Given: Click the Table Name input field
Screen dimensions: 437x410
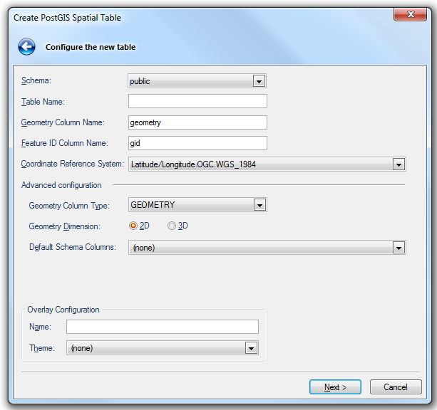Looking at the screenshot, I should pyautogui.click(x=197, y=102).
